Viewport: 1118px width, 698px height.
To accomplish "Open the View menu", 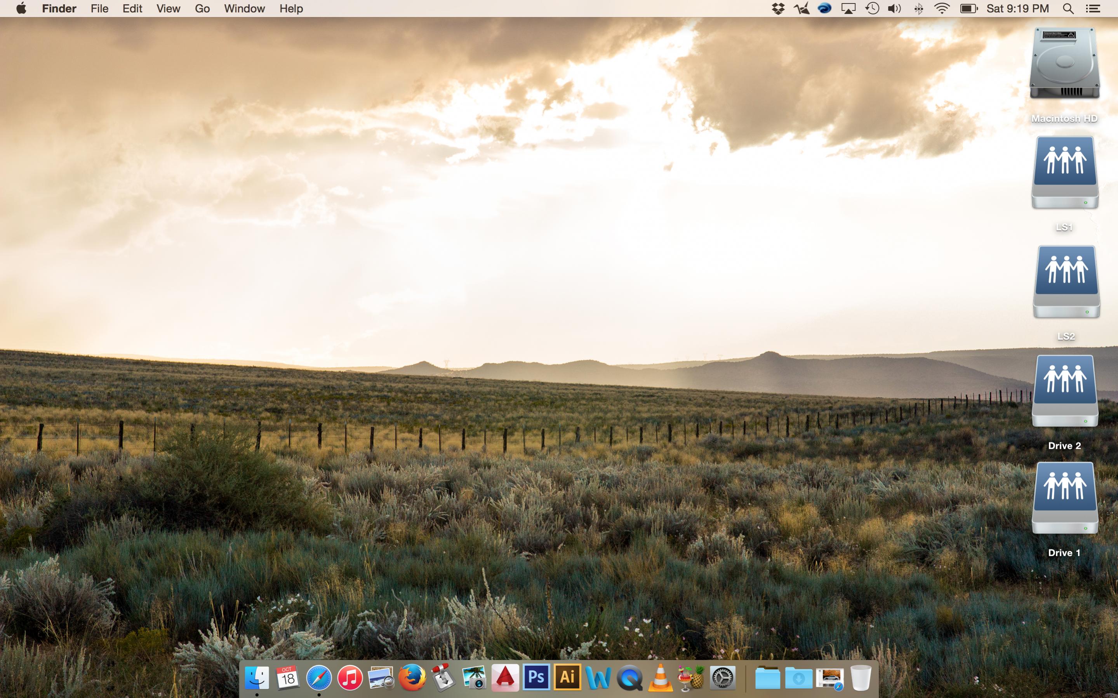I will [168, 9].
